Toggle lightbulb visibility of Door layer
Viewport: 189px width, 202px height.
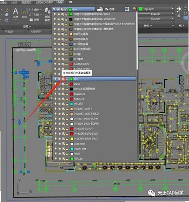click(55, 84)
